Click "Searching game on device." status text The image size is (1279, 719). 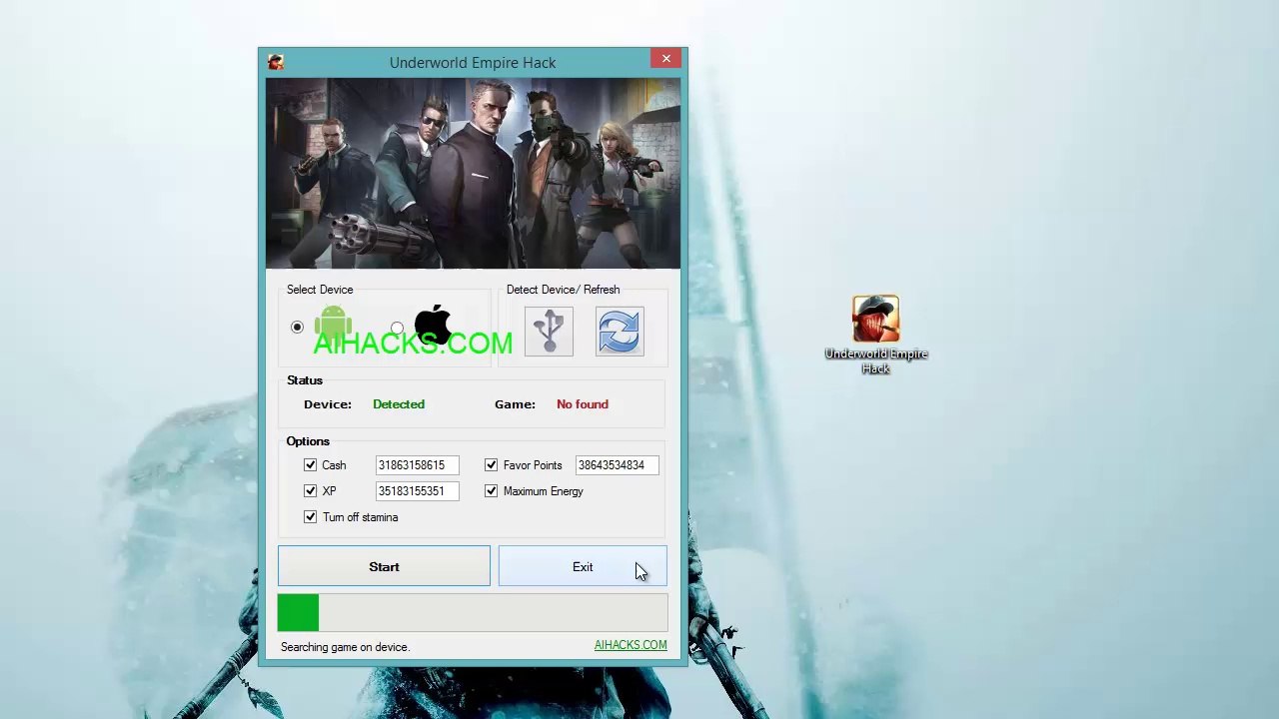pos(345,647)
